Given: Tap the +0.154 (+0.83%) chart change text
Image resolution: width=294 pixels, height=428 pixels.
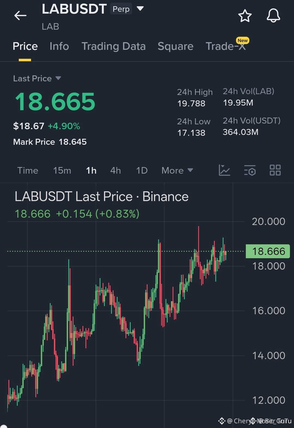Looking at the screenshot, I should [x=97, y=214].
